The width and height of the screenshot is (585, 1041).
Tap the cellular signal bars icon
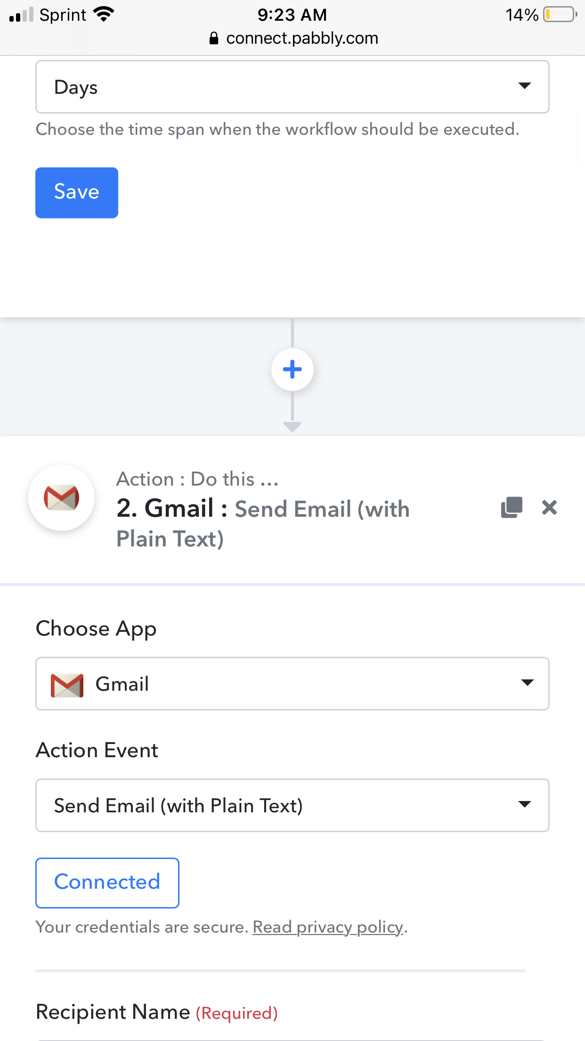click(x=22, y=15)
